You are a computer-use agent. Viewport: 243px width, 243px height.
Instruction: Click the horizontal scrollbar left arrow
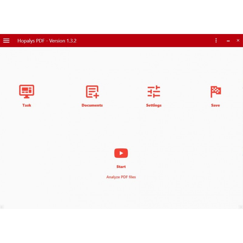click(2, 207)
